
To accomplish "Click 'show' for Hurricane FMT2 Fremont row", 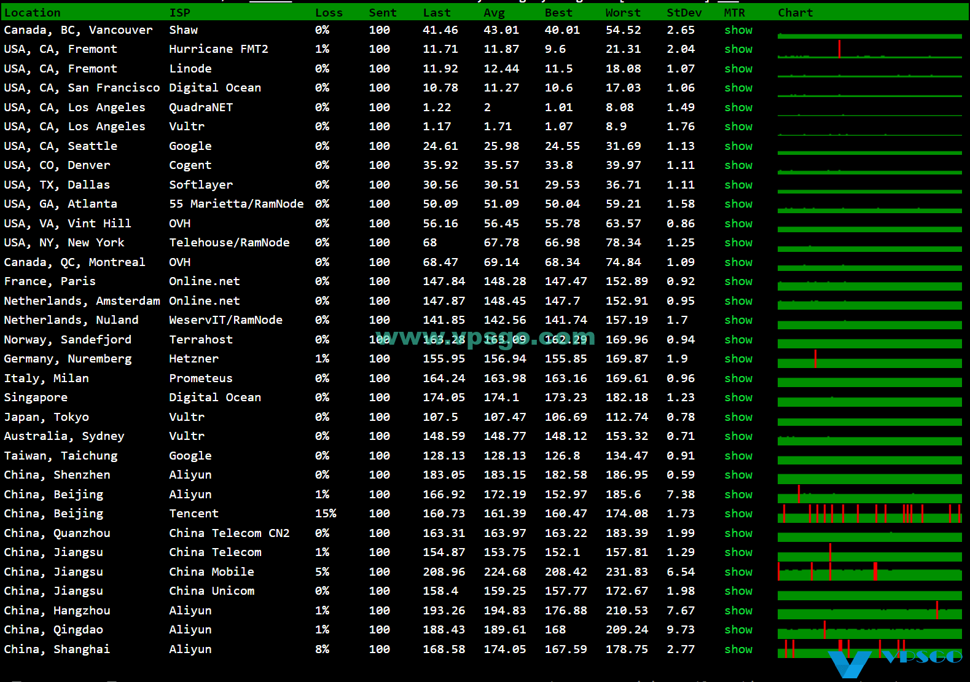I will 738,49.
